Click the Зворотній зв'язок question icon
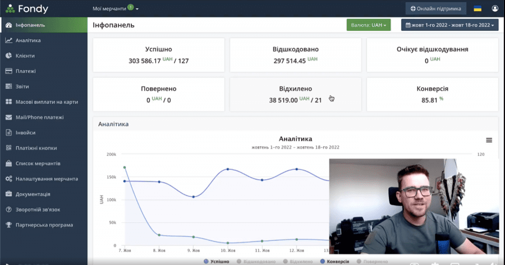The image size is (505, 265). 8,210
